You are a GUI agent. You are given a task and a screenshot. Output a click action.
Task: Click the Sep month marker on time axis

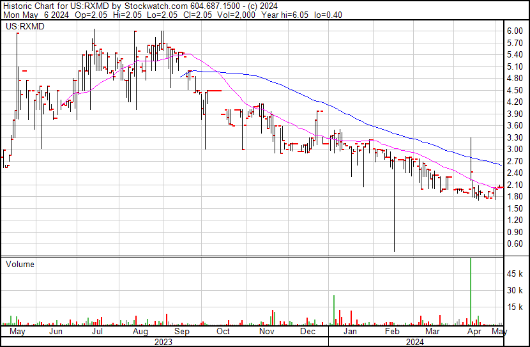(x=182, y=332)
